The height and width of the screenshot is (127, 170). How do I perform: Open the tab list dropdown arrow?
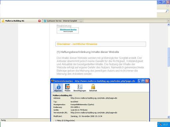coord(169,21)
